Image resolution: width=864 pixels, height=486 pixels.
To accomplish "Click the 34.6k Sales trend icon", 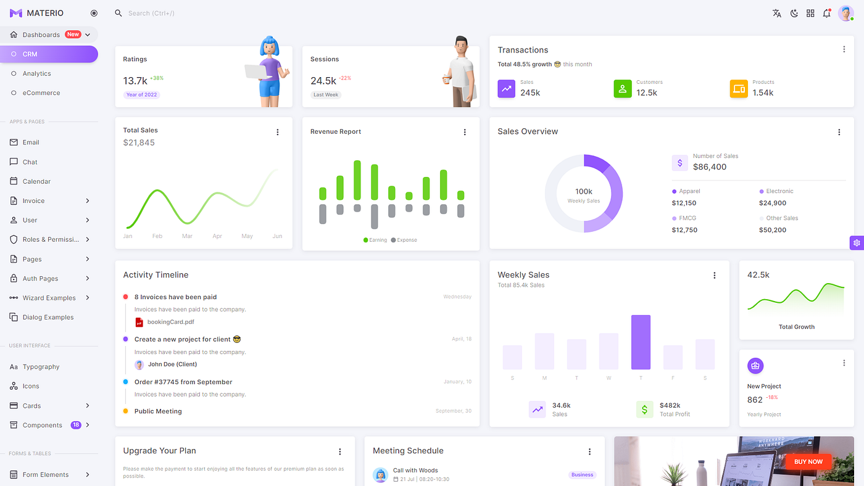I will point(538,410).
